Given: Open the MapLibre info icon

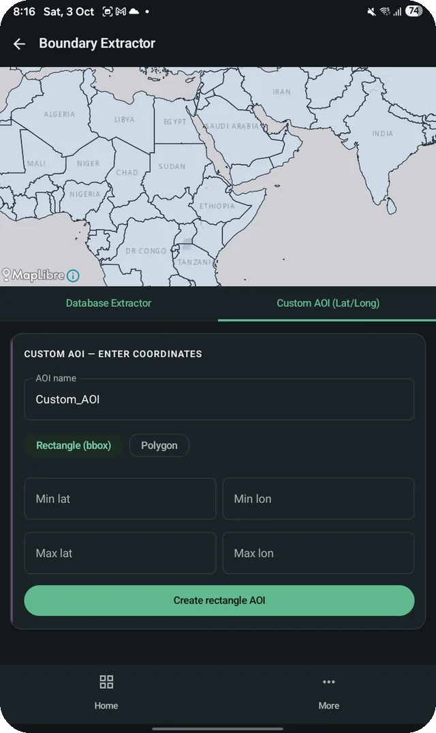Looking at the screenshot, I should (73, 276).
